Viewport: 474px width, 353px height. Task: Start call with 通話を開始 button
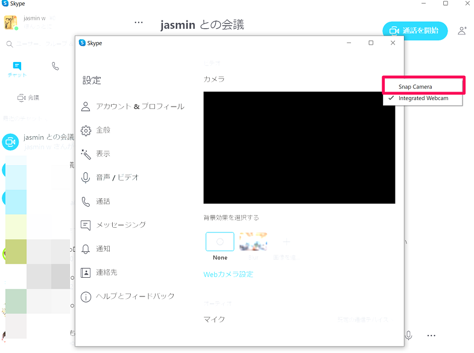pos(415,31)
